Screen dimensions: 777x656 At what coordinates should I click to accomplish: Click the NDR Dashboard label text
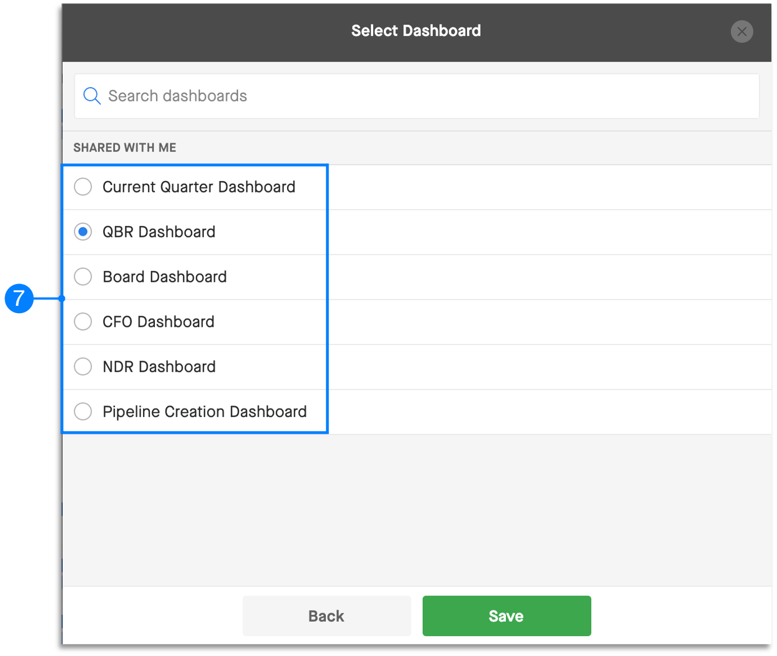[159, 367]
